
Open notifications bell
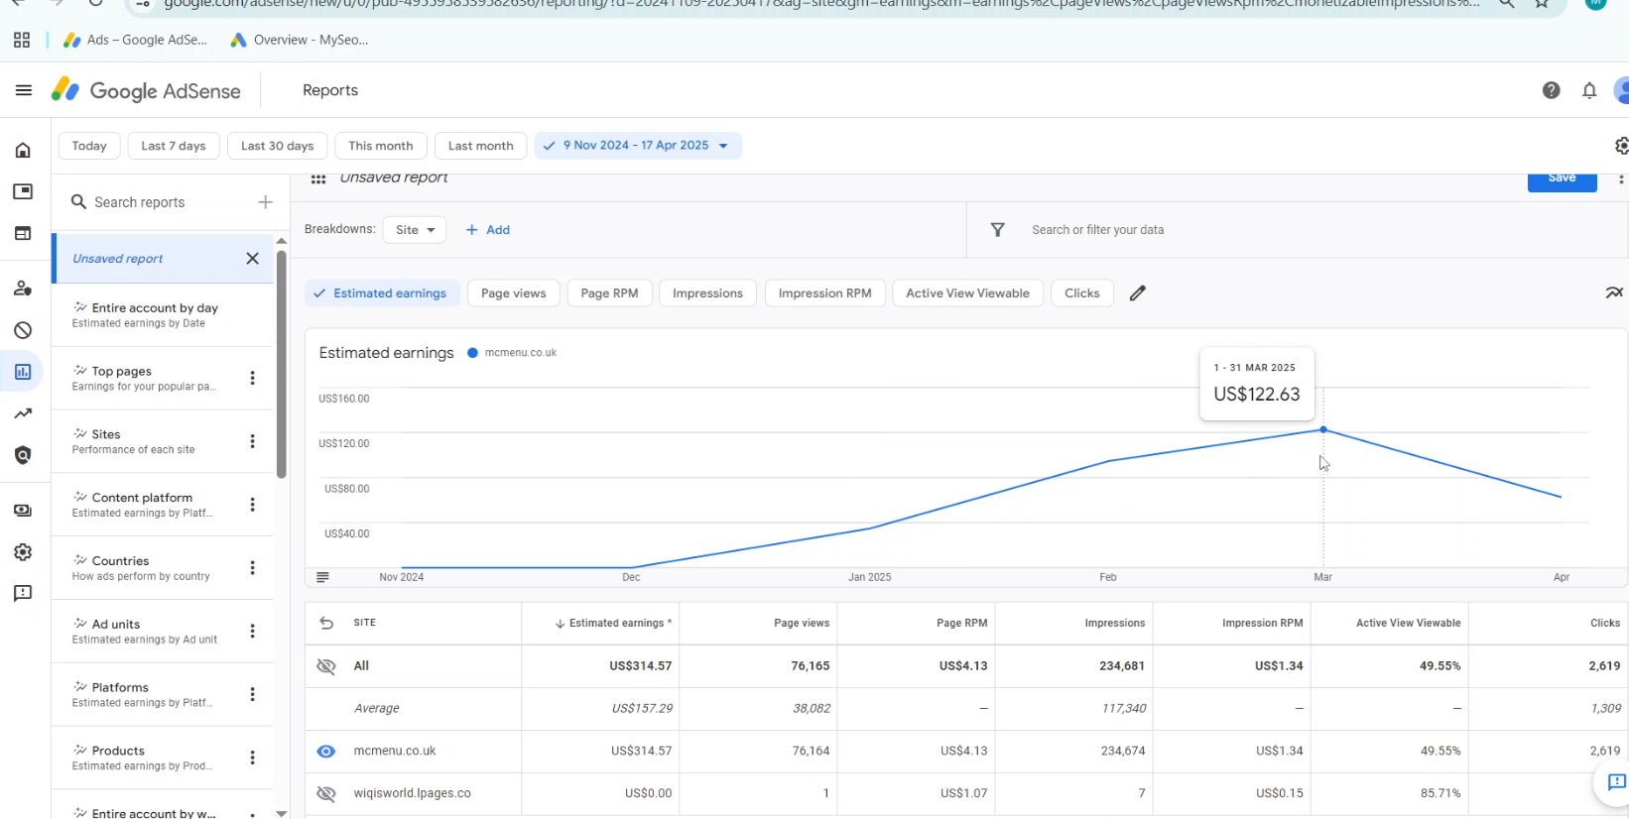tap(1589, 90)
